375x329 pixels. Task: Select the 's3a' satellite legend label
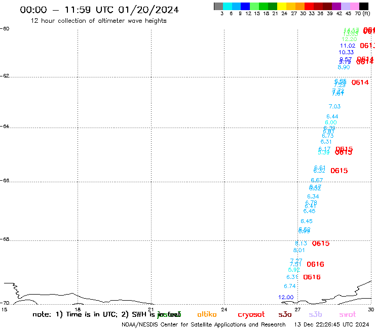[x=285, y=314]
